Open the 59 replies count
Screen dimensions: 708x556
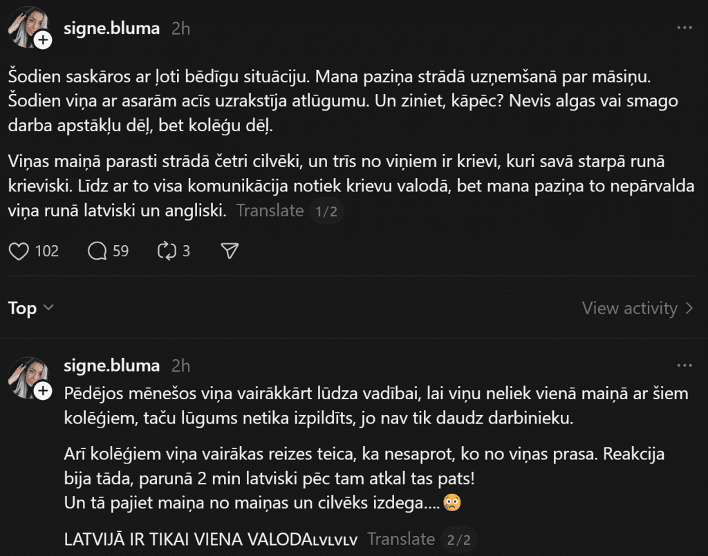click(x=121, y=251)
